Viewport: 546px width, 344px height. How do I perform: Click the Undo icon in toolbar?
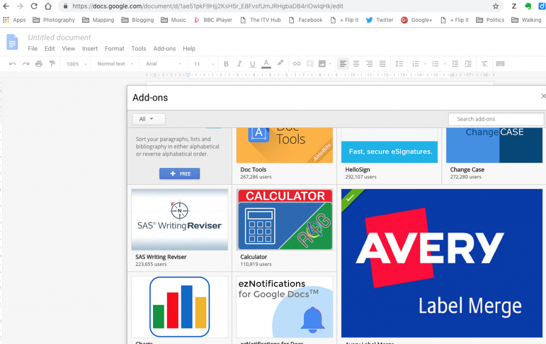pyautogui.click(x=12, y=64)
